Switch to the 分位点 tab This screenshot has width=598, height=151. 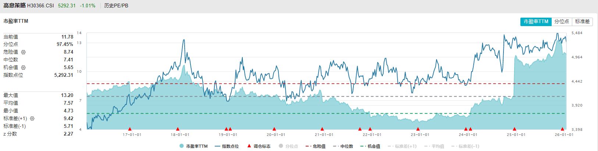click(562, 22)
